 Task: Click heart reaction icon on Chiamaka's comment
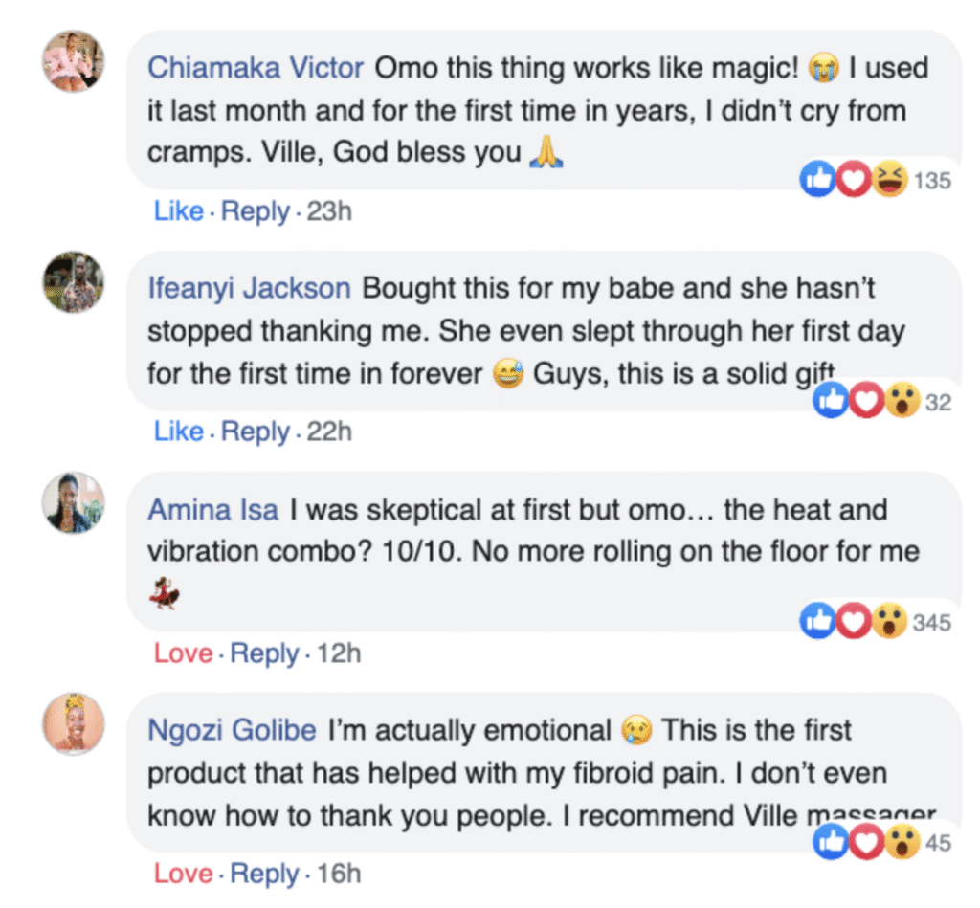click(854, 179)
